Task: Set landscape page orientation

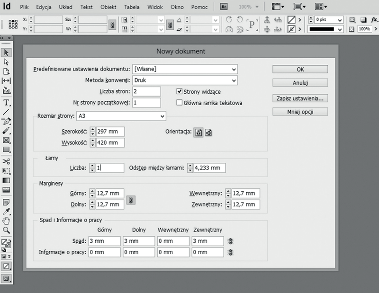Action: pyautogui.click(x=208, y=133)
